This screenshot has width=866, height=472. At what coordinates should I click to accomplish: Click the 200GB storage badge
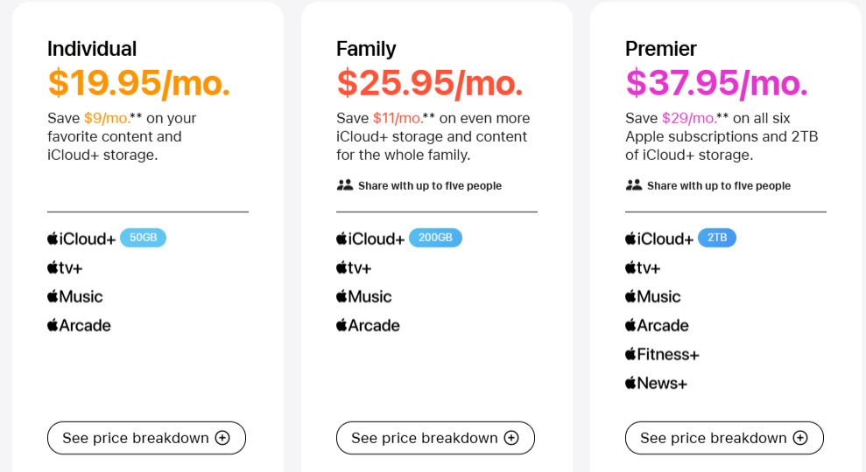point(435,238)
